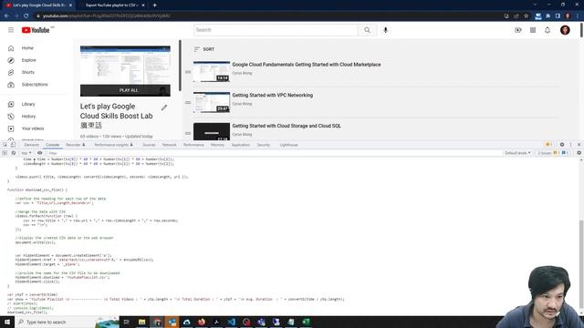Open the Windows Start menu

point(7,322)
